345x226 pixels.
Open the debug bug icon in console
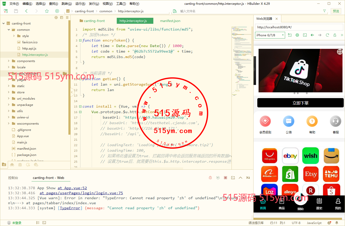(x=210, y=178)
